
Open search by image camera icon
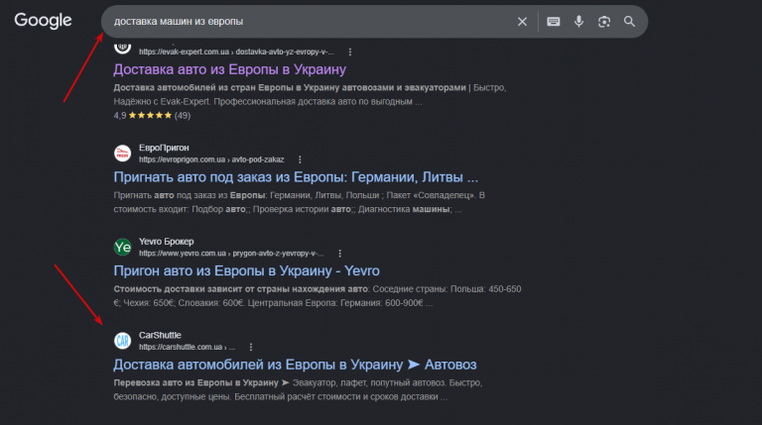pyautogui.click(x=604, y=22)
